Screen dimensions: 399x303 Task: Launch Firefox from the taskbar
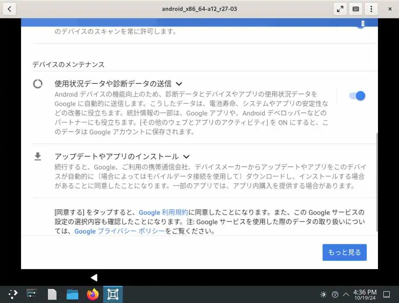(93, 294)
